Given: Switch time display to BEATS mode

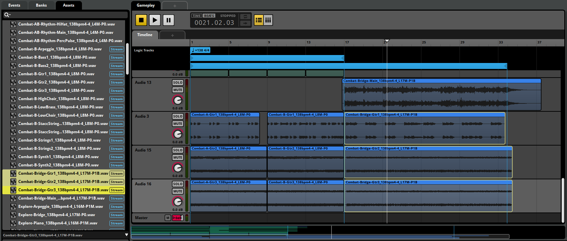Looking at the screenshot, I should tap(209, 16).
